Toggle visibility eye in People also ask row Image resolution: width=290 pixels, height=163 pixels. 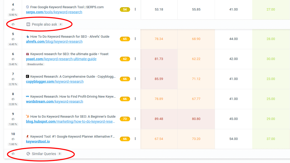[13, 24]
